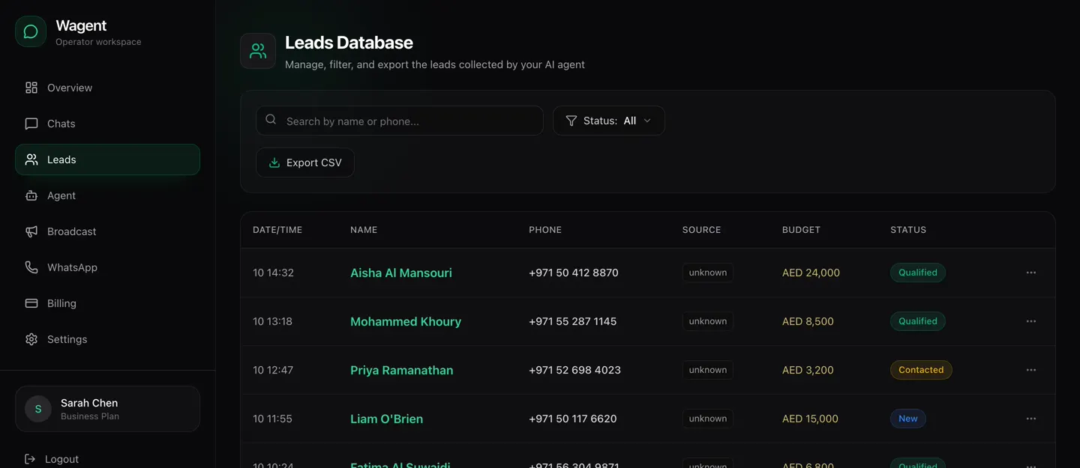Click the Broadcast megaphone icon

click(31, 231)
